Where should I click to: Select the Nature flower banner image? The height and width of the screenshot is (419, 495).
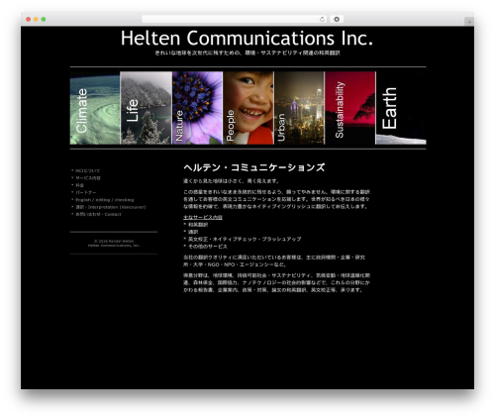[197, 108]
